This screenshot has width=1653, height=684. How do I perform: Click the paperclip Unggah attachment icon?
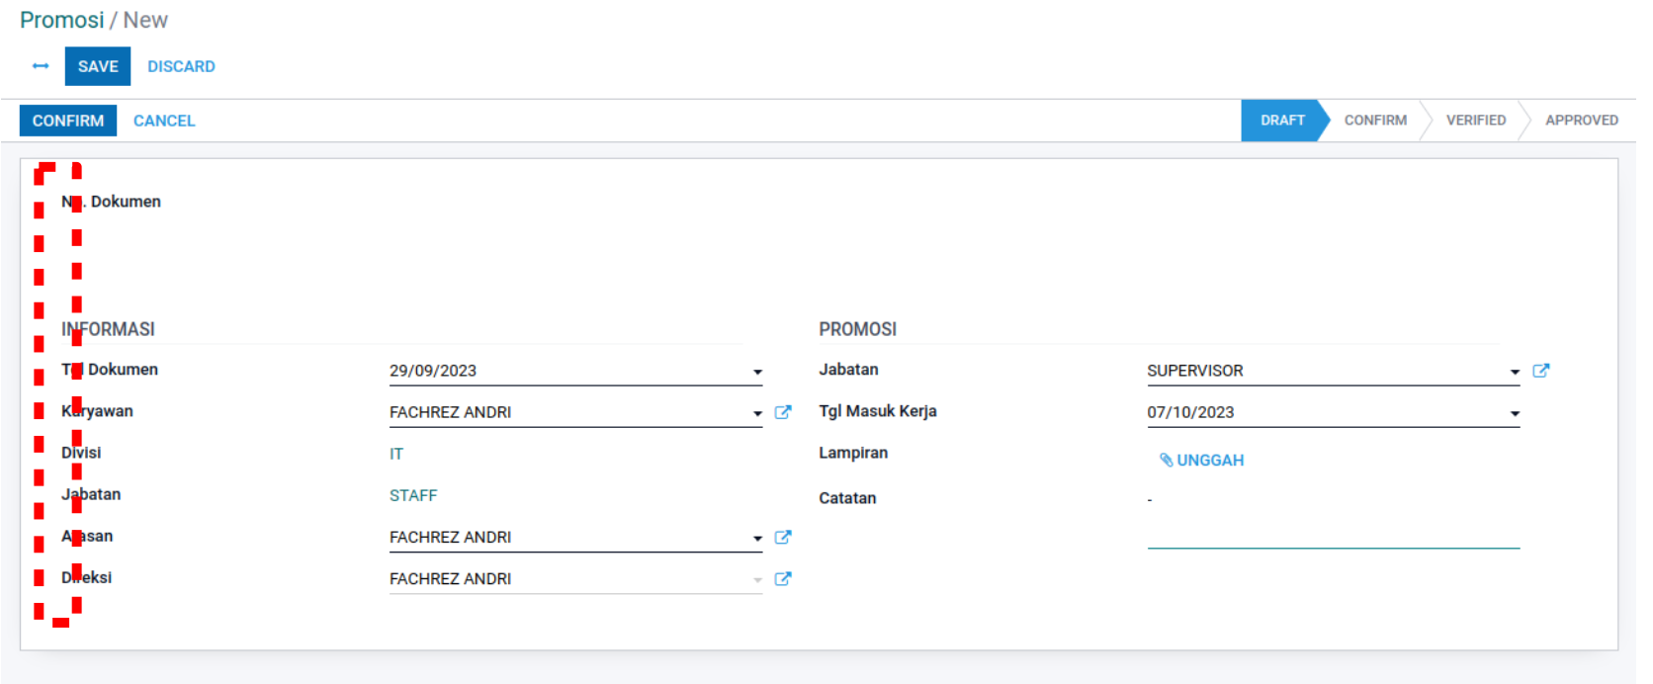(x=1166, y=460)
